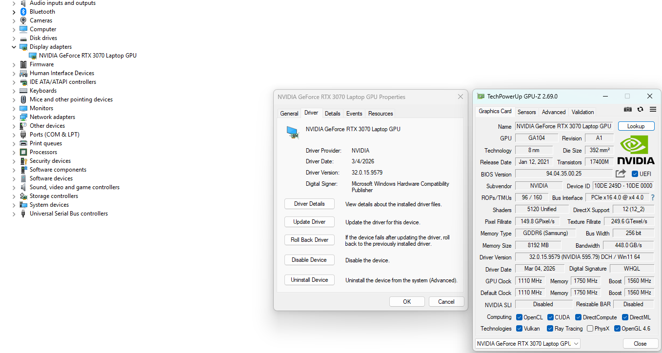Screen dimensions: 662x353
Task: Open the GPU-Z hamburger menu
Action: click(653, 110)
